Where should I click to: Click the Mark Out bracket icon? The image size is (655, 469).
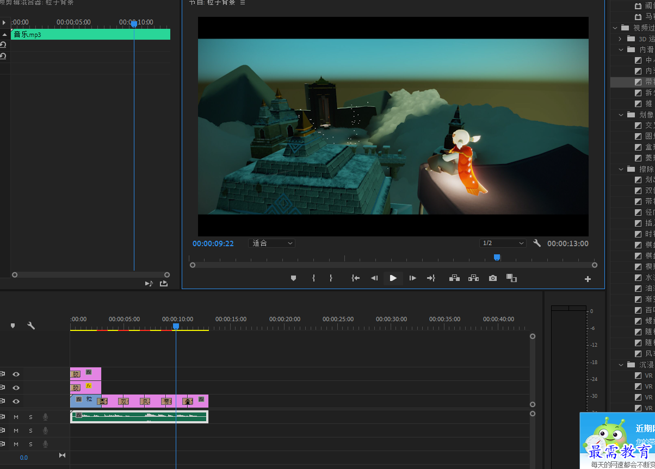coord(331,278)
